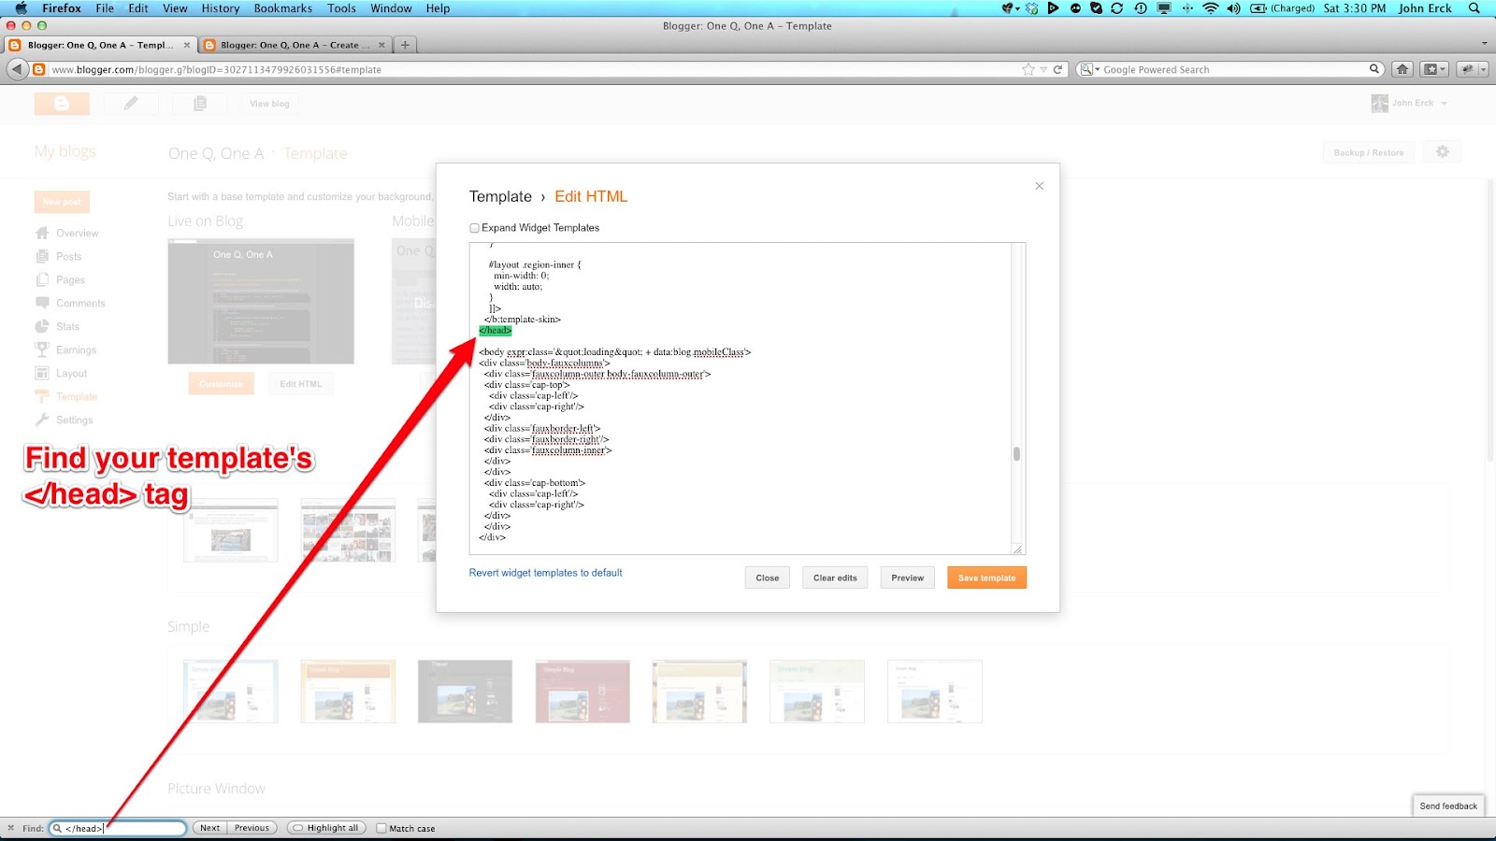The height and width of the screenshot is (841, 1496).
Task: Select the Stats pie chart icon
Action: [x=43, y=326]
